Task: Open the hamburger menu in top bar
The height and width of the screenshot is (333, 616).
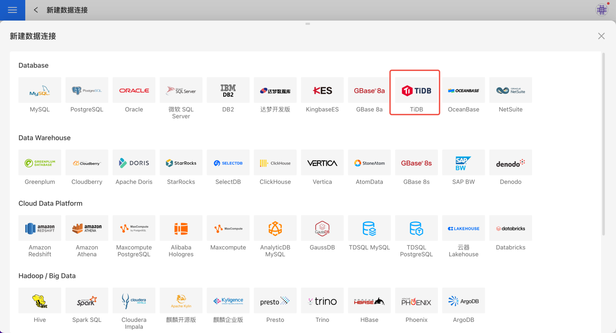Action: coord(12,10)
